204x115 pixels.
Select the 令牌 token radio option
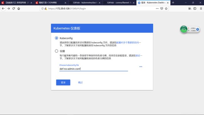coord(56,51)
